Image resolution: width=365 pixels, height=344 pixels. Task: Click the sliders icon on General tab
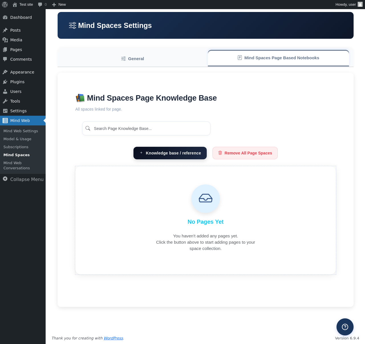(123, 58)
